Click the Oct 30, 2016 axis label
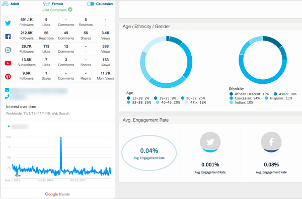Image resolution: width=302 pixels, height=199 pixels. pos(45,180)
